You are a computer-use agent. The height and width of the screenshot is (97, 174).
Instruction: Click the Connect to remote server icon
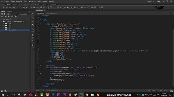click(x=2, y=16)
